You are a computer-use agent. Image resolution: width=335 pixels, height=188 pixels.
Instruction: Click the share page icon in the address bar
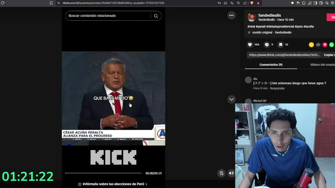(245, 3)
